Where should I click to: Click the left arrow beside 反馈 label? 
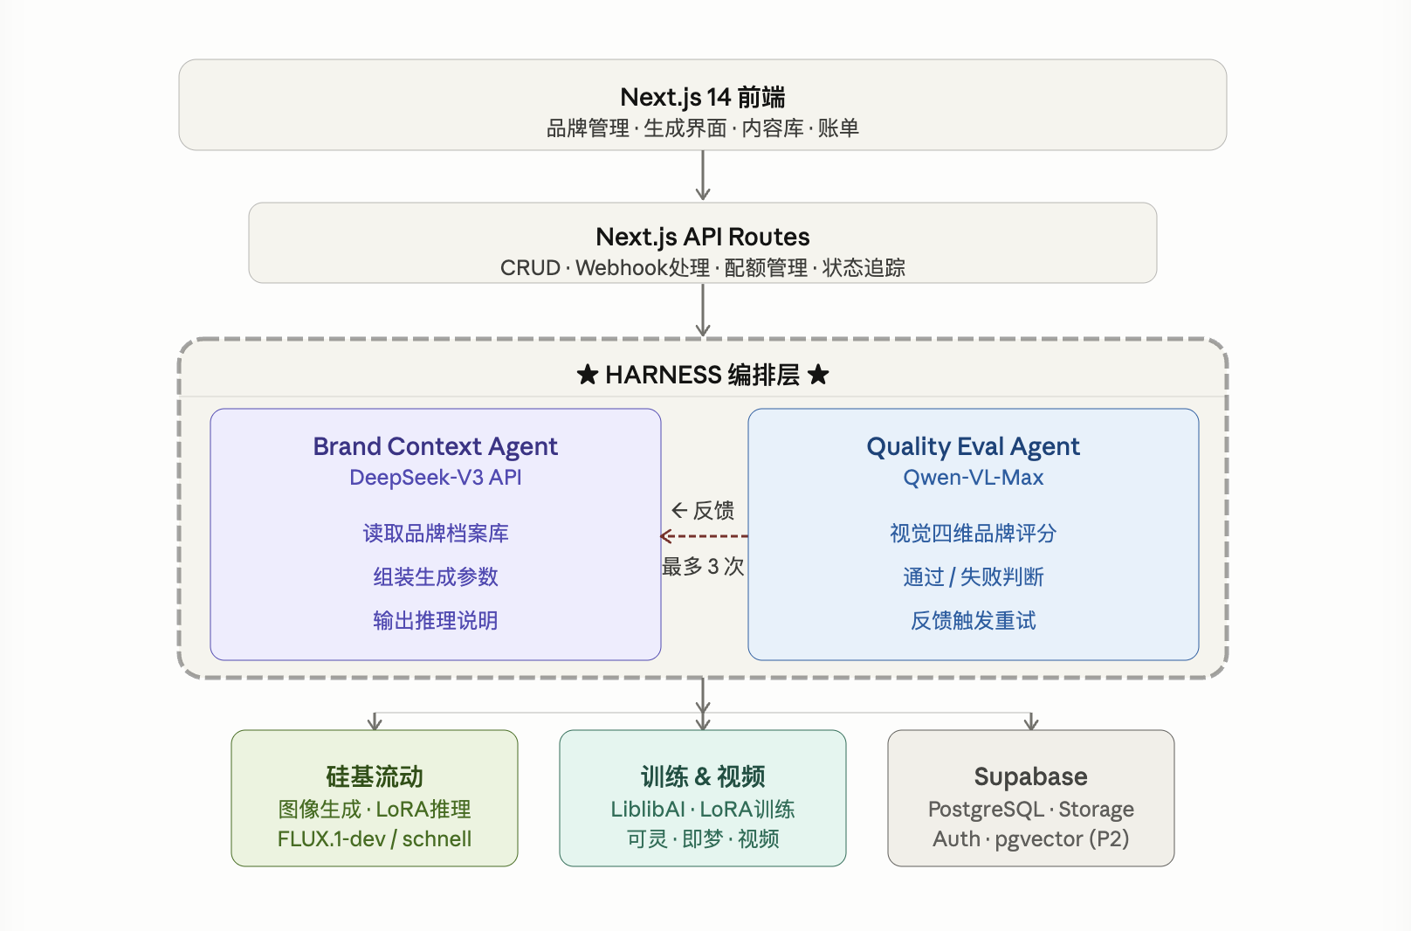point(679,510)
